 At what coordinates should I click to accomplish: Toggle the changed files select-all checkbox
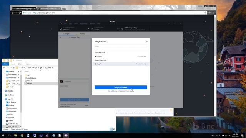coord(61,38)
